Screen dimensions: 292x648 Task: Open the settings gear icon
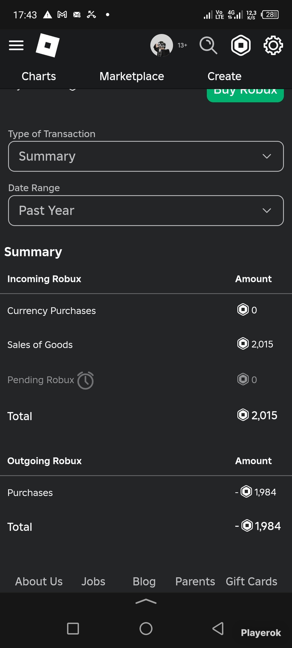click(x=273, y=45)
